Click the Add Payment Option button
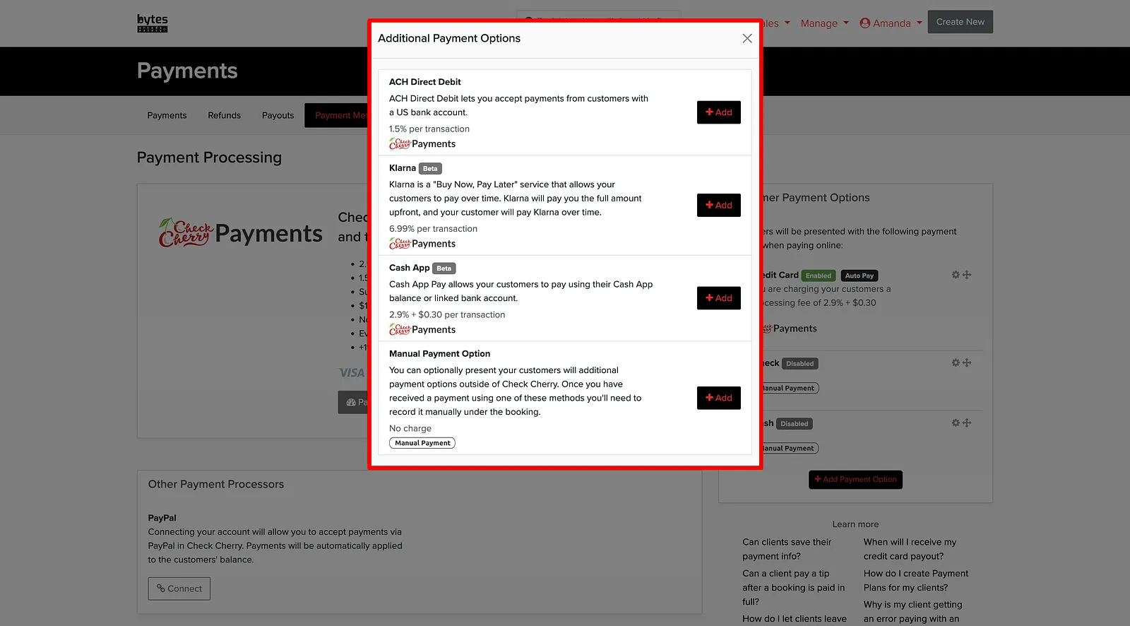The image size is (1130, 626). pos(855,479)
